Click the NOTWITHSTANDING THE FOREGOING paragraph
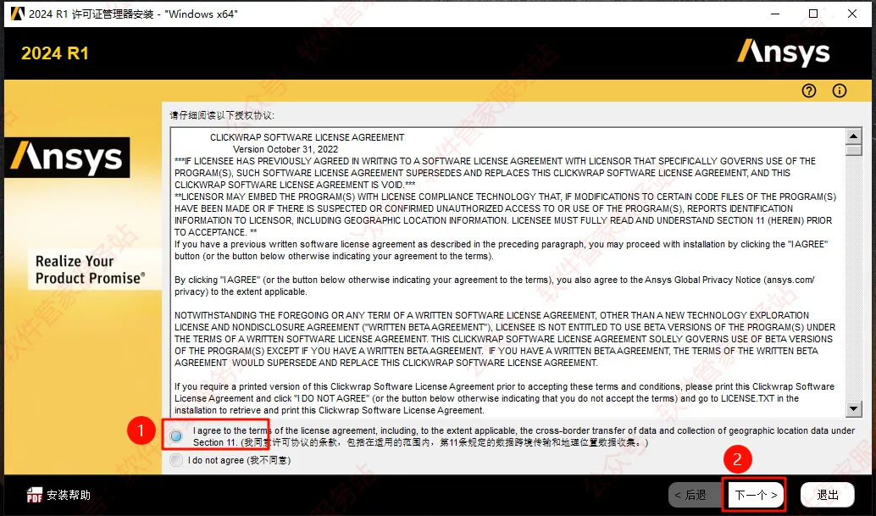876x516 pixels. [x=505, y=339]
